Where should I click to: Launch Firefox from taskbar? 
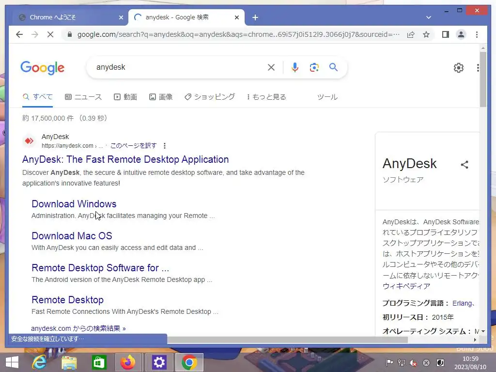click(128, 362)
